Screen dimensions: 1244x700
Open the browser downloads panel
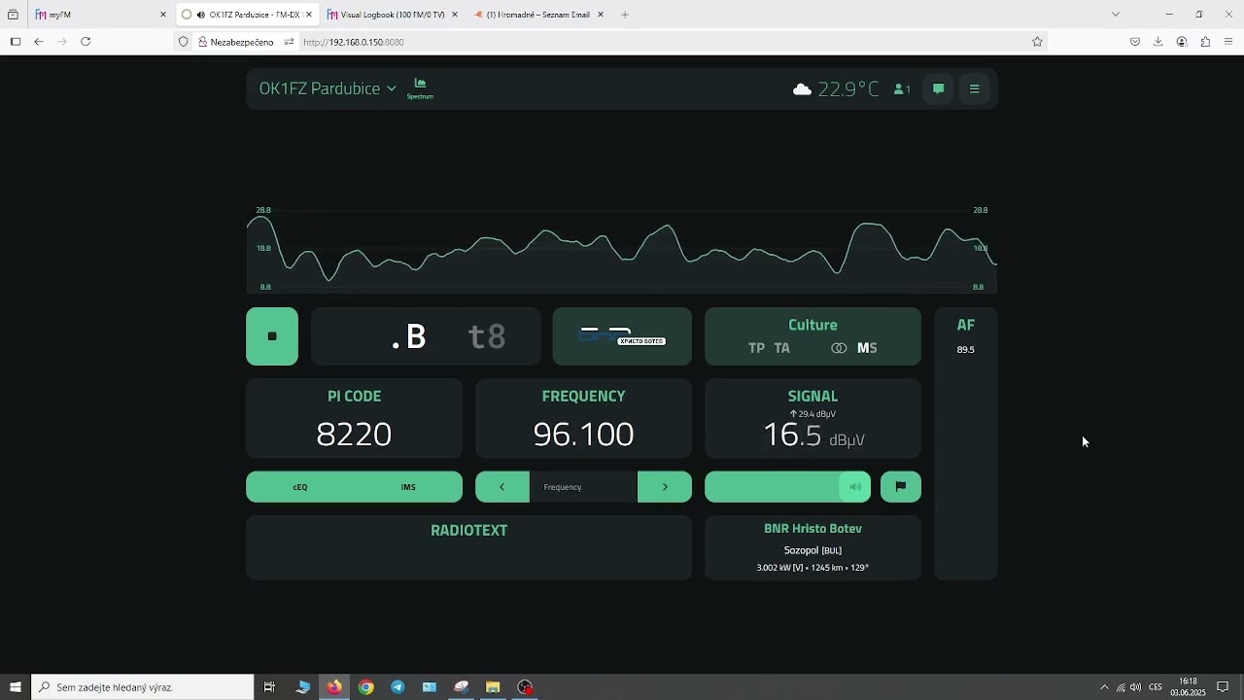click(1158, 42)
